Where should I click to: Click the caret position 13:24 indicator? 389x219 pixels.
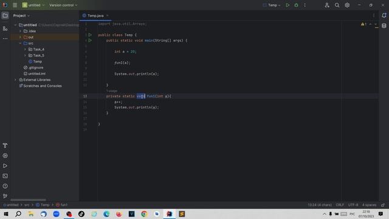pyautogui.click(x=320, y=205)
